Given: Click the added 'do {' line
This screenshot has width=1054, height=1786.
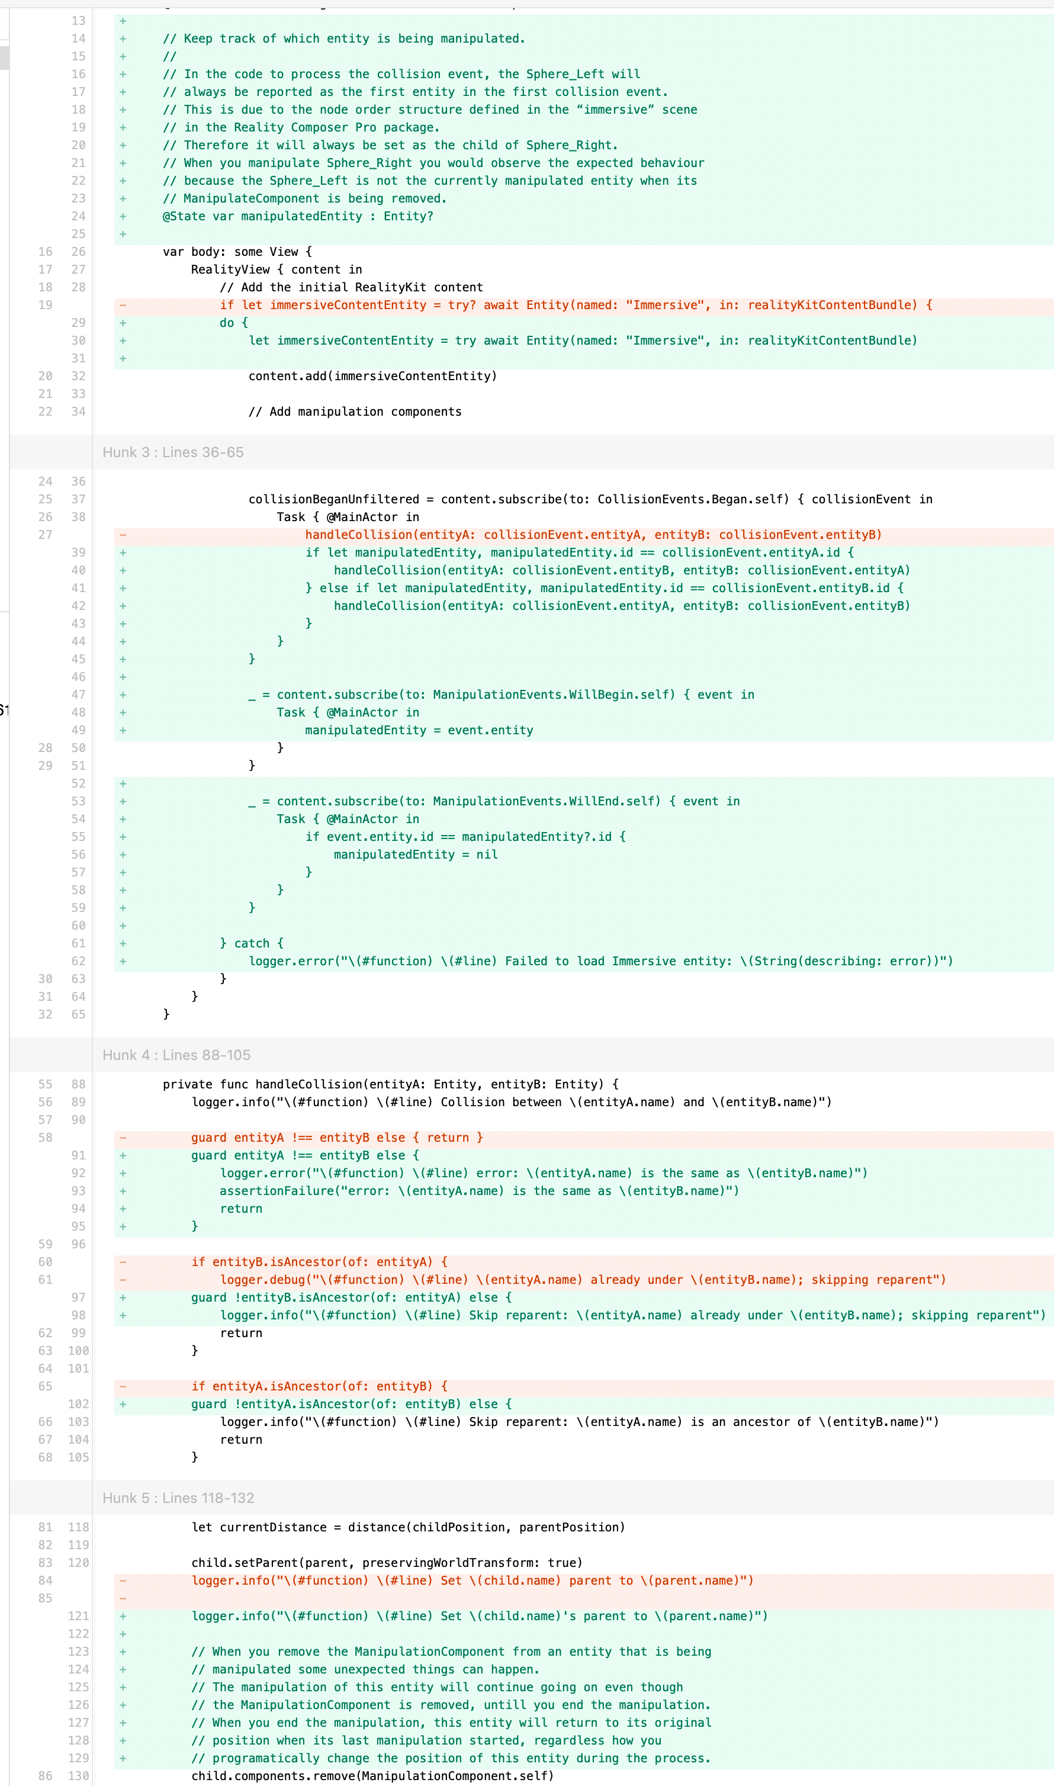Looking at the screenshot, I should pyautogui.click(x=234, y=323).
